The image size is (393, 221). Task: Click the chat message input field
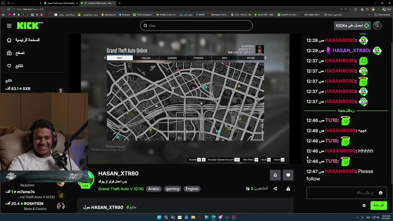pyautogui.click(x=346, y=193)
